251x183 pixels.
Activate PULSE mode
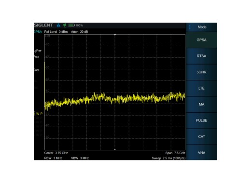pos(201,120)
